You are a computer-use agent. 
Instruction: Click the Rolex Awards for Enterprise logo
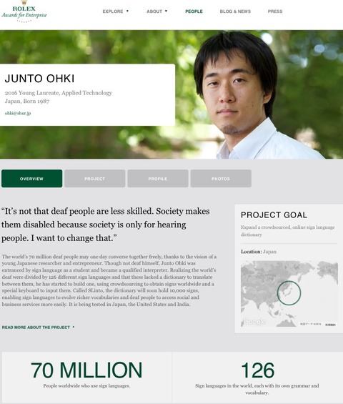click(24, 11)
